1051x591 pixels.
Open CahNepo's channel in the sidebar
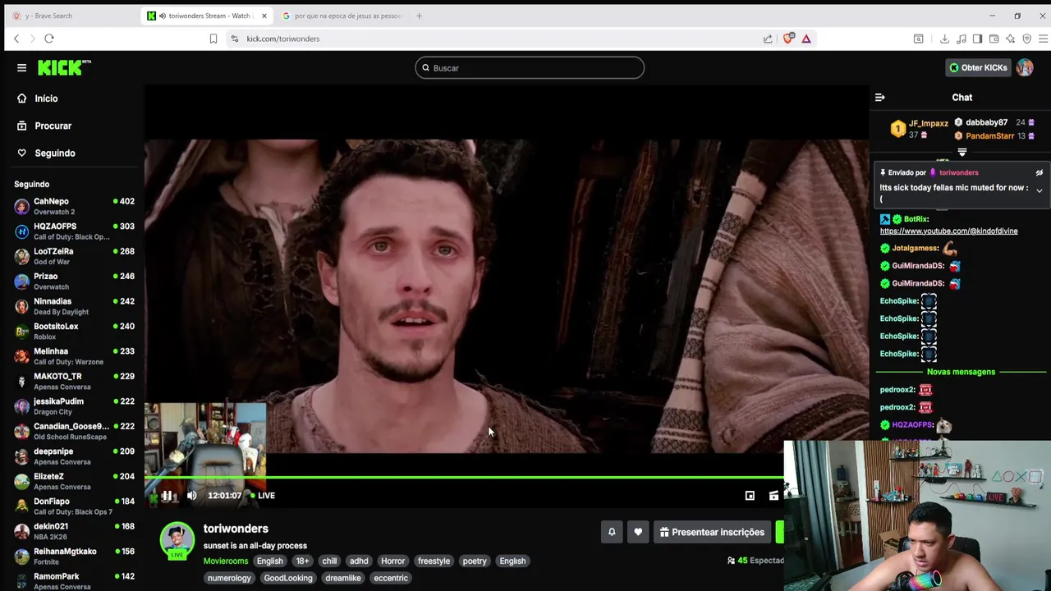pyautogui.click(x=74, y=206)
